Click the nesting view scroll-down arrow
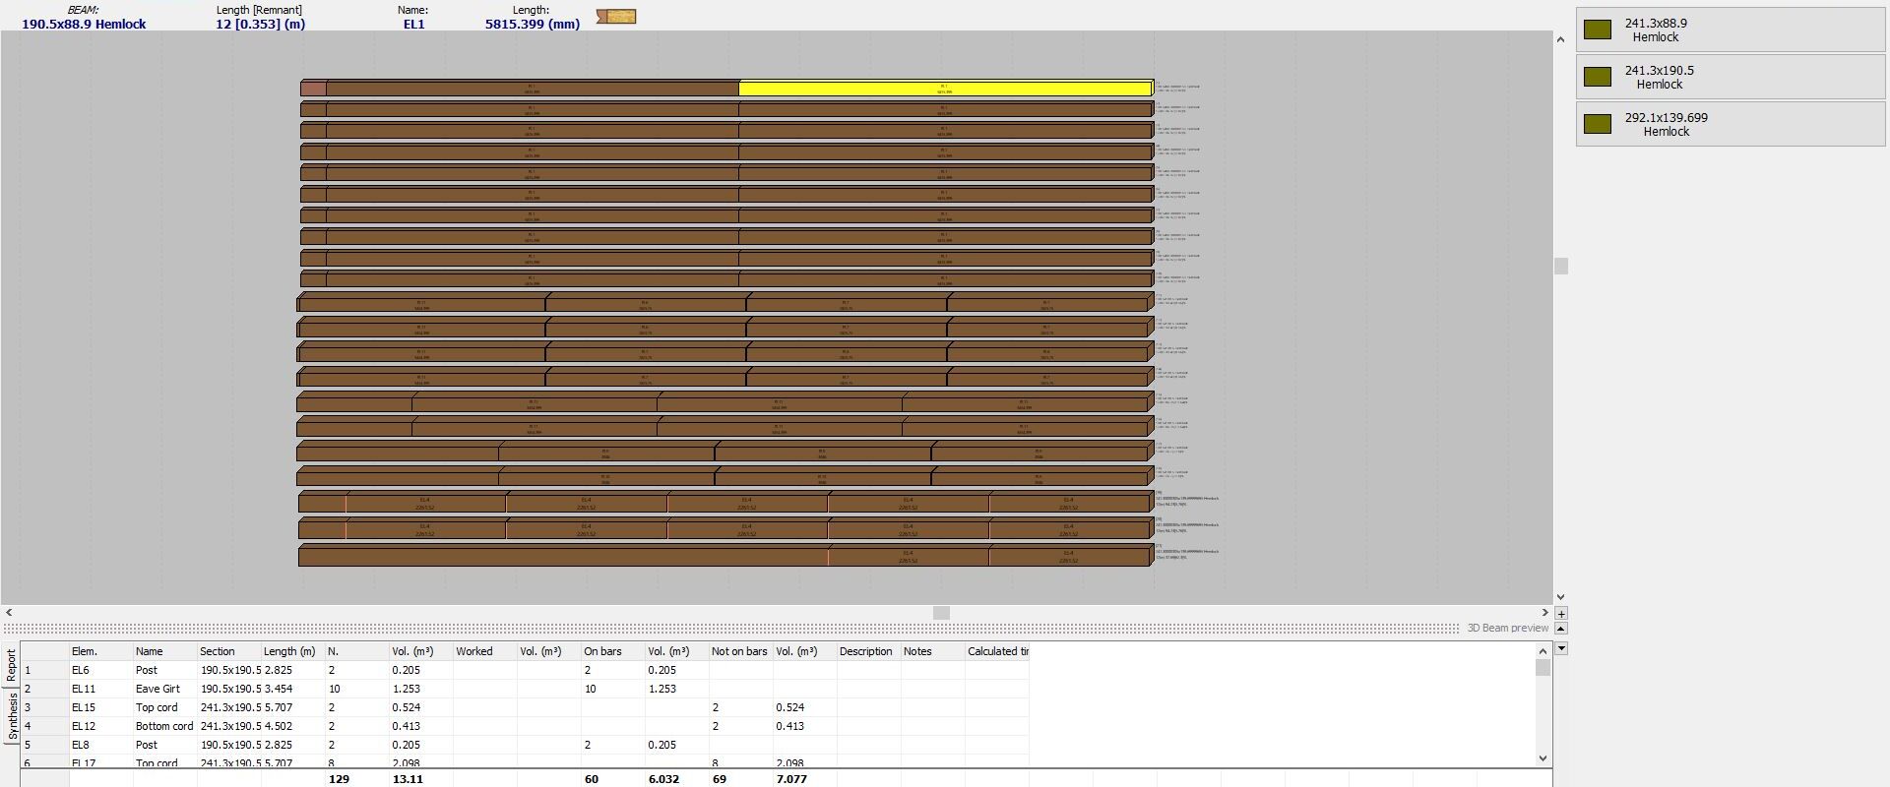Viewport: 1890px width, 787px height. coord(1560,597)
